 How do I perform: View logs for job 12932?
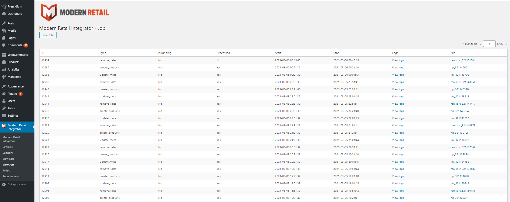(x=398, y=126)
